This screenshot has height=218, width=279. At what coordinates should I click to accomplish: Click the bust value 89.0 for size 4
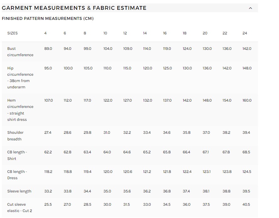coord(48,49)
